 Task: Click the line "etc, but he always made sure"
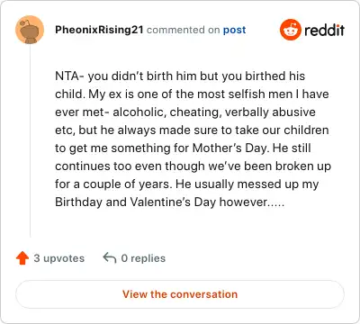(x=192, y=130)
